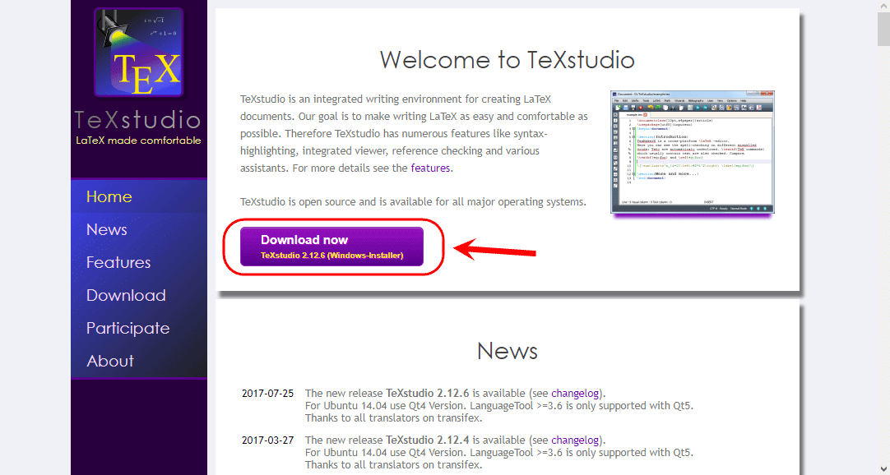Click the scrollbar up arrow
The width and height of the screenshot is (890, 475).
point(883,5)
